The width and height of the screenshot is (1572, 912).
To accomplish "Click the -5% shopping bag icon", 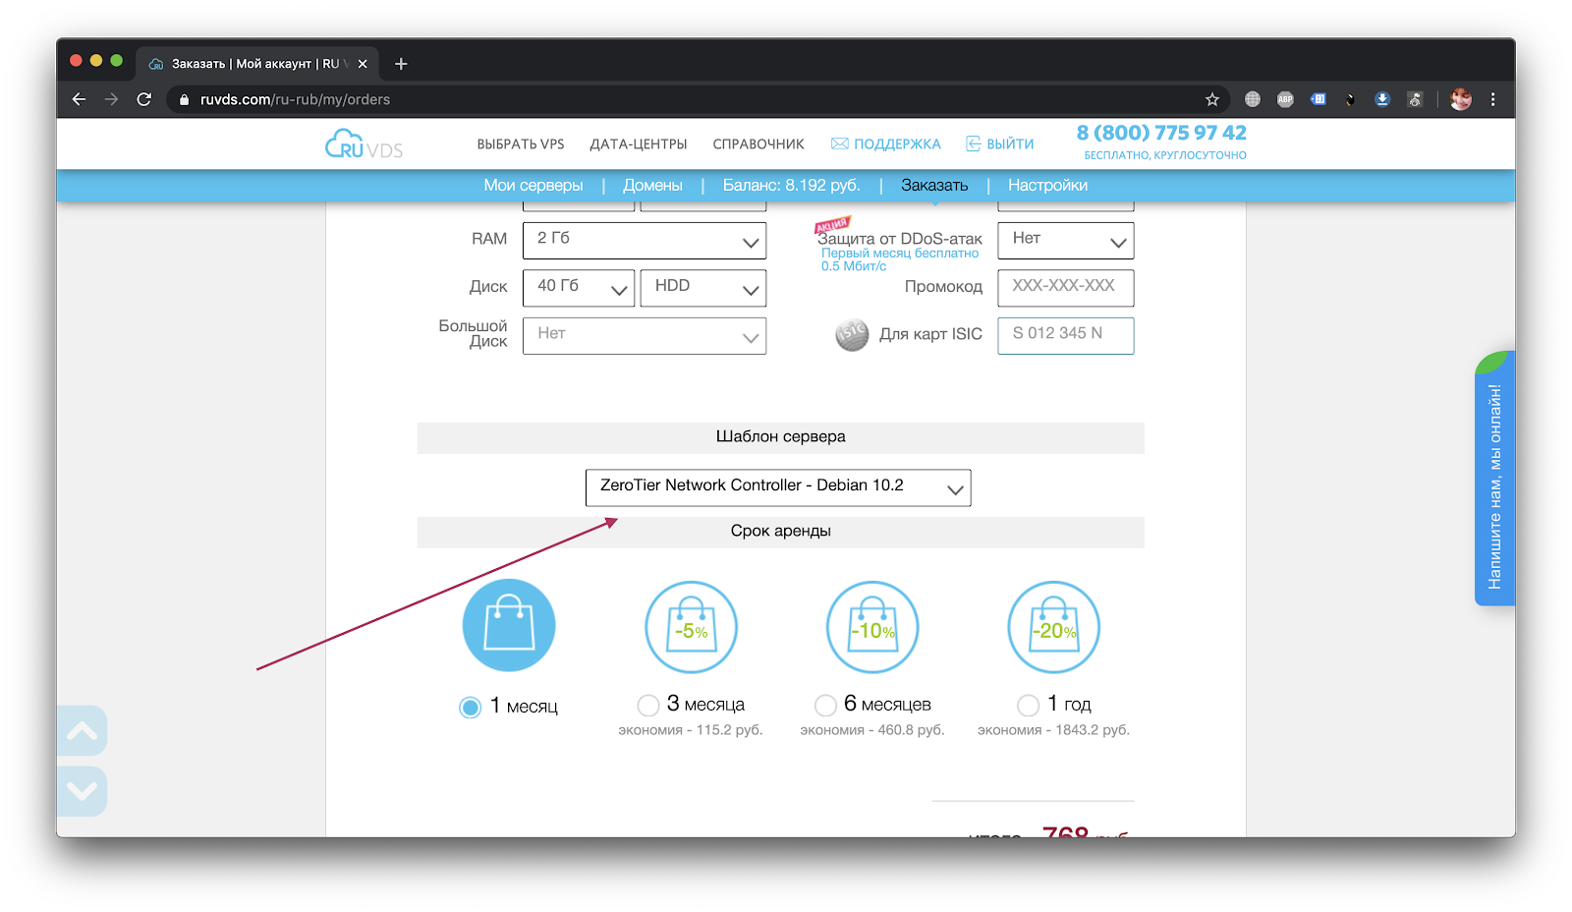I will coord(691,626).
